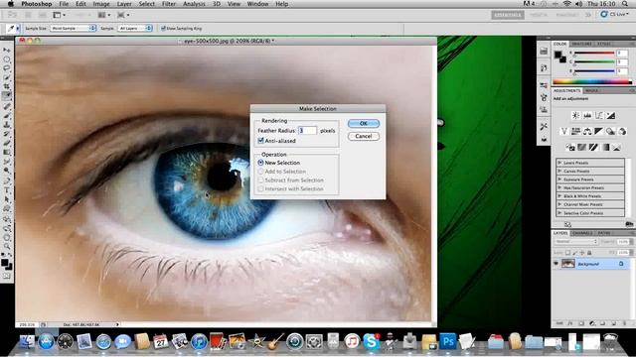The height and width of the screenshot is (357, 636).
Task: Click the Essentials workspace button
Action: pyautogui.click(x=508, y=15)
